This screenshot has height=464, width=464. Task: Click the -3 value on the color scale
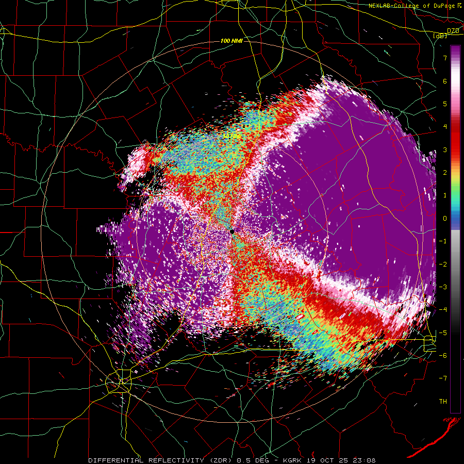point(443,287)
